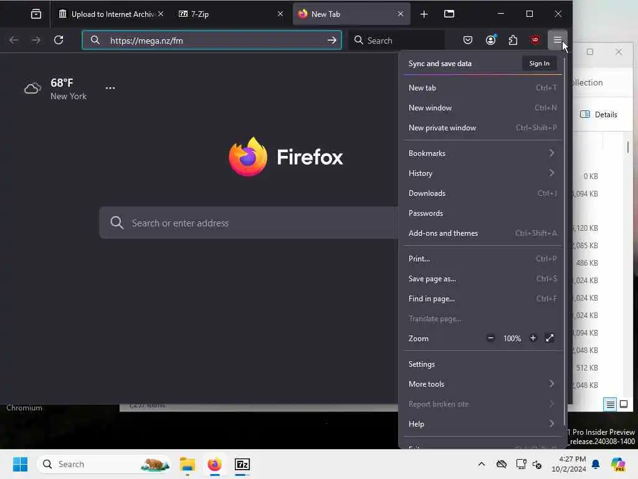The height and width of the screenshot is (479, 638).
Task: Open notifications bell icon
Action: pyautogui.click(x=596, y=464)
